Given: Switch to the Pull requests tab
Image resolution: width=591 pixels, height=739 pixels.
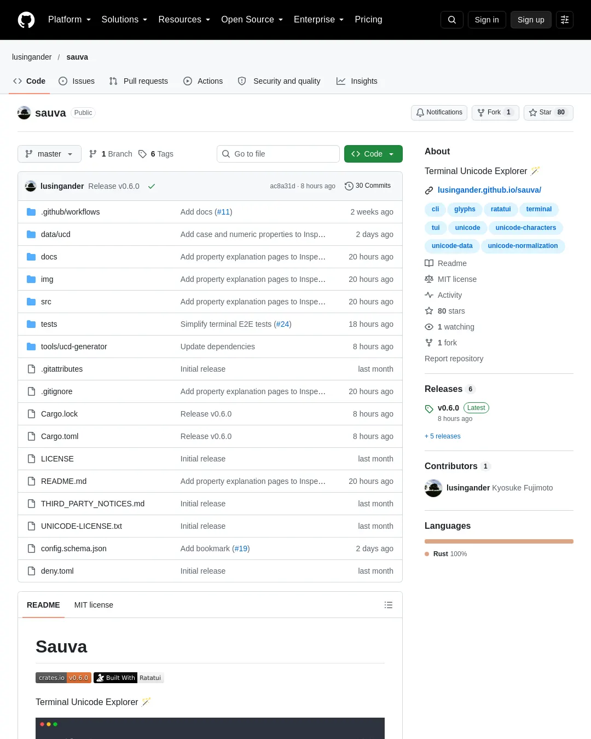Looking at the screenshot, I should pyautogui.click(x=138, y=81).
